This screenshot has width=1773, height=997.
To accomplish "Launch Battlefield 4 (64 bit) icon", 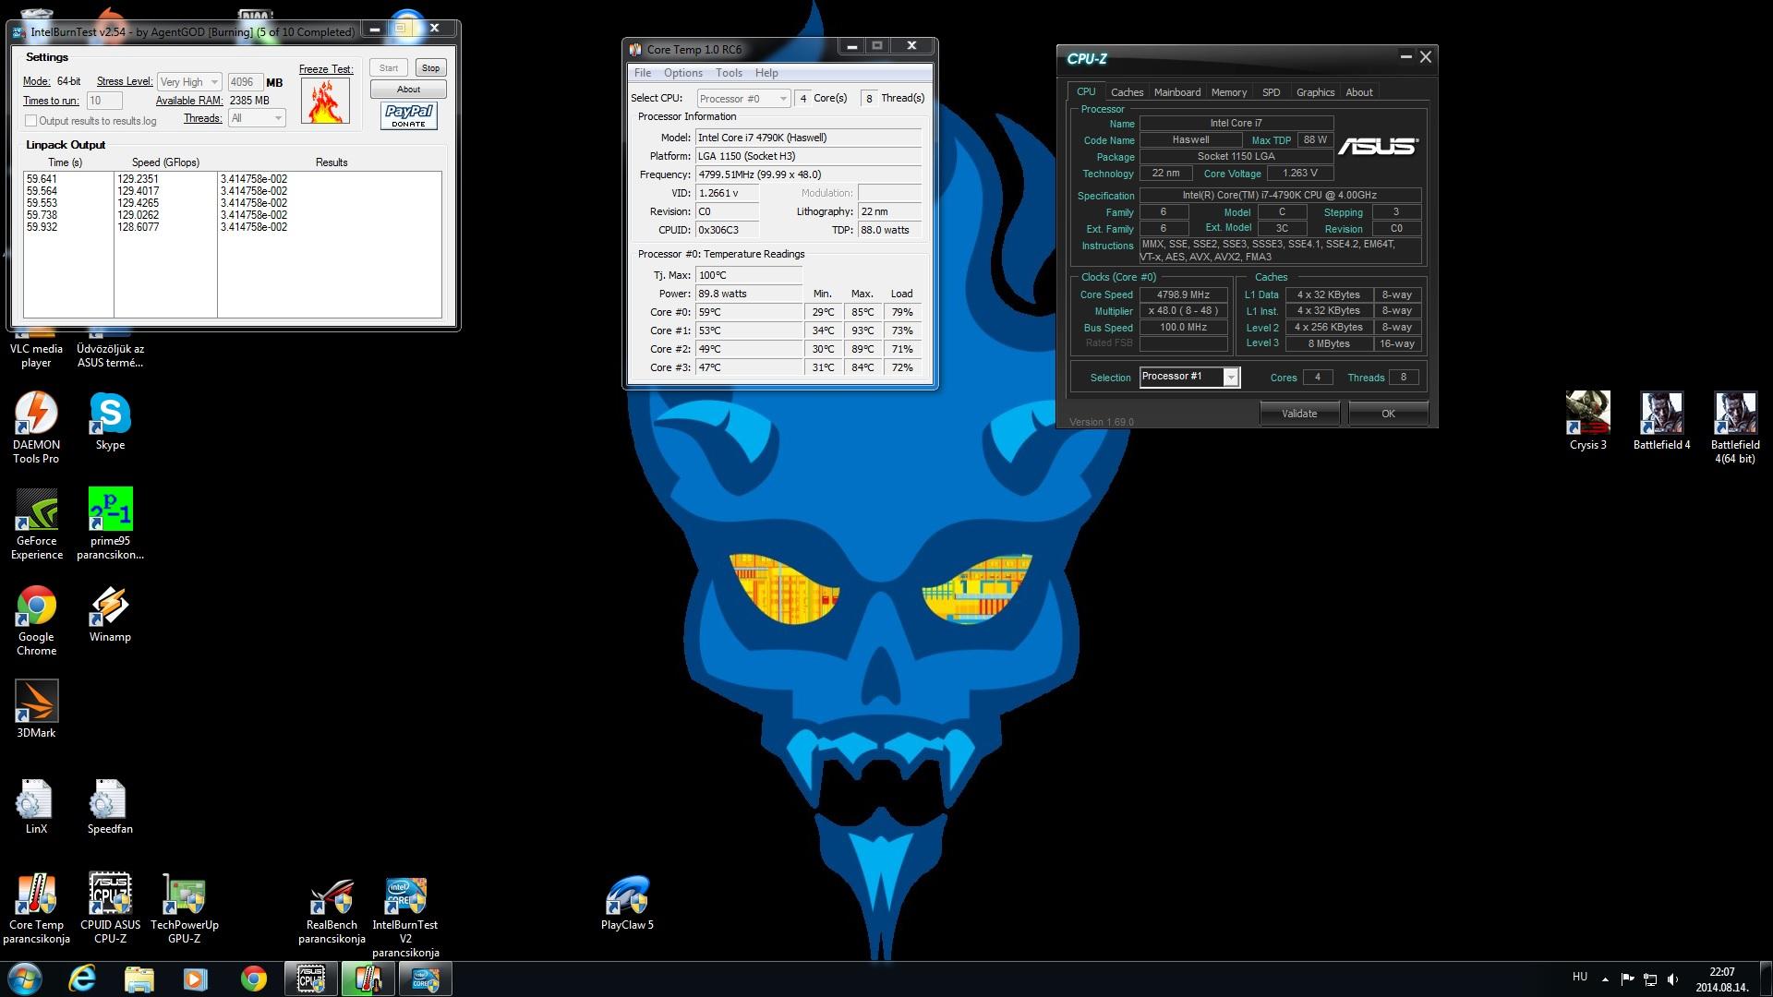I will 1735,426.
